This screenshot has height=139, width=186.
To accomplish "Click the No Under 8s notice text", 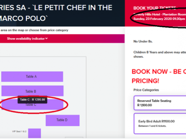I will [x=143, y=41].
